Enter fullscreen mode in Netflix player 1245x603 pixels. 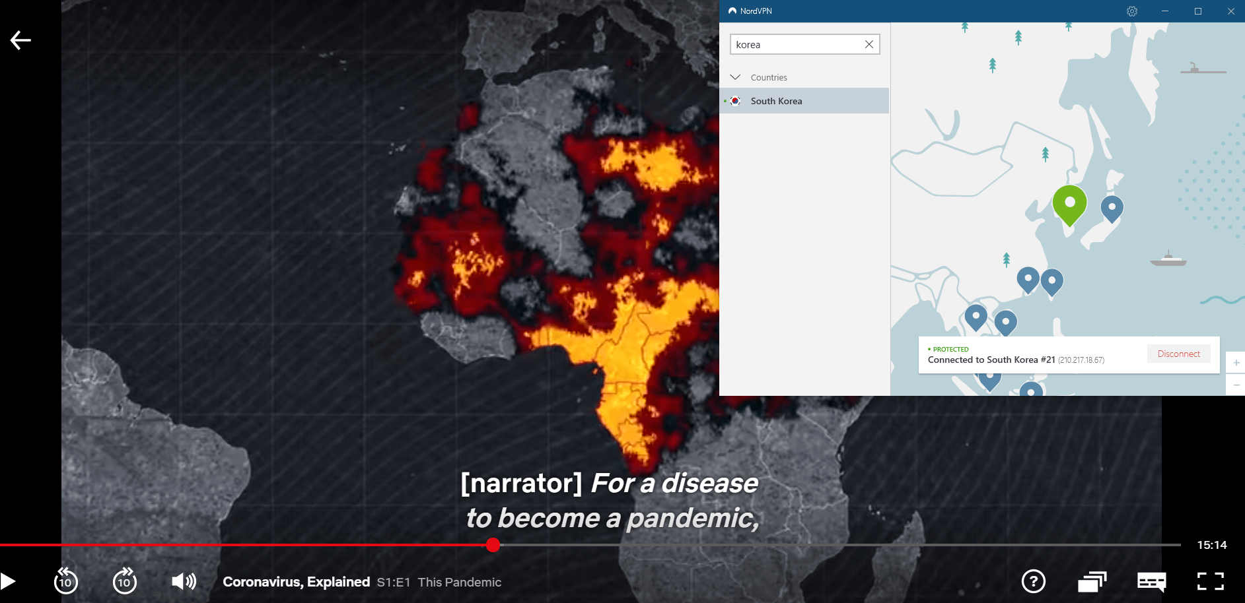1211,581
